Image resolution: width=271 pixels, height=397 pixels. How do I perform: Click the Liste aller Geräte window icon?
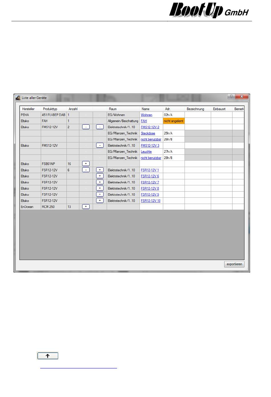18,98
